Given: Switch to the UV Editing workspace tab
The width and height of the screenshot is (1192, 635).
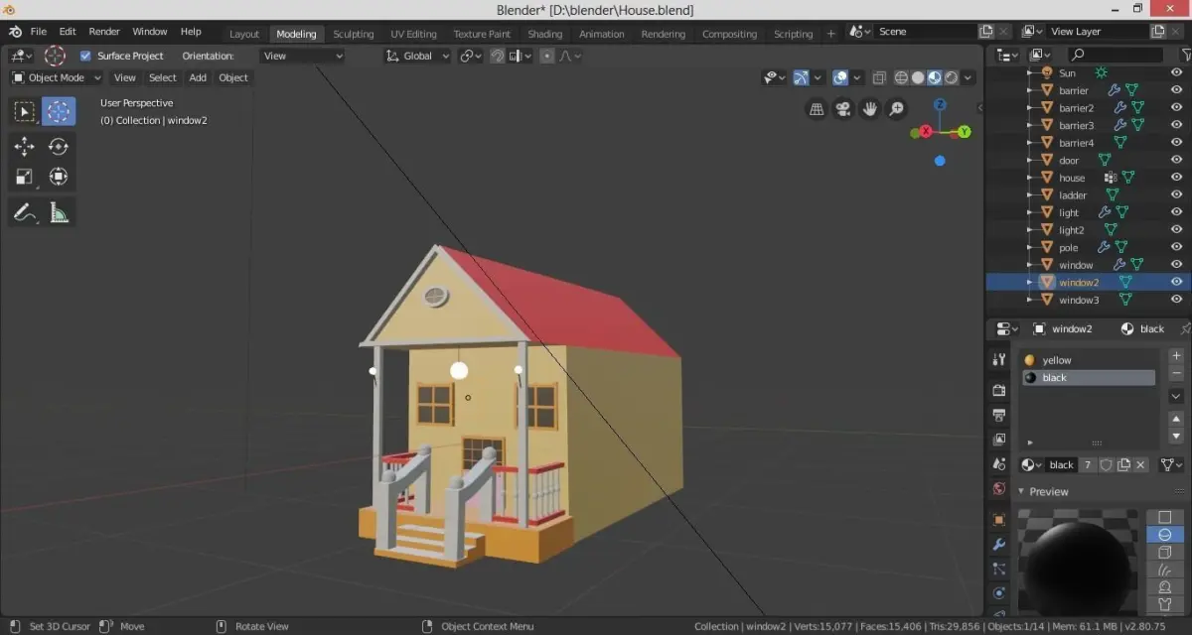Looking at the screenshot, I should [413, 34].
